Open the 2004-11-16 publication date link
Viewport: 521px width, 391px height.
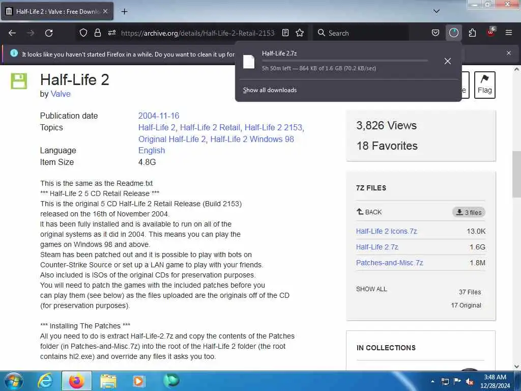(159, 116)
